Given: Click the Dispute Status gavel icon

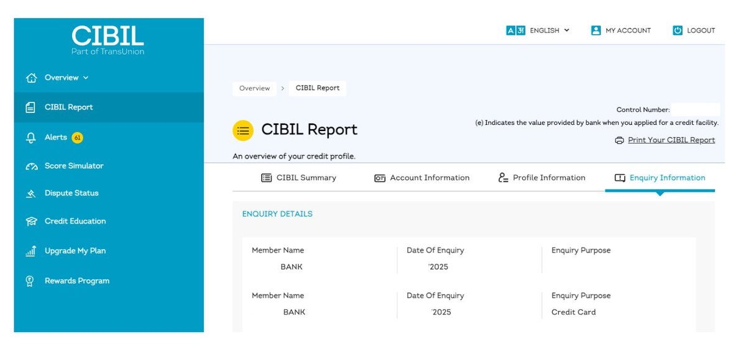Looking at the screenshot, I should click(x=31, y=194).
